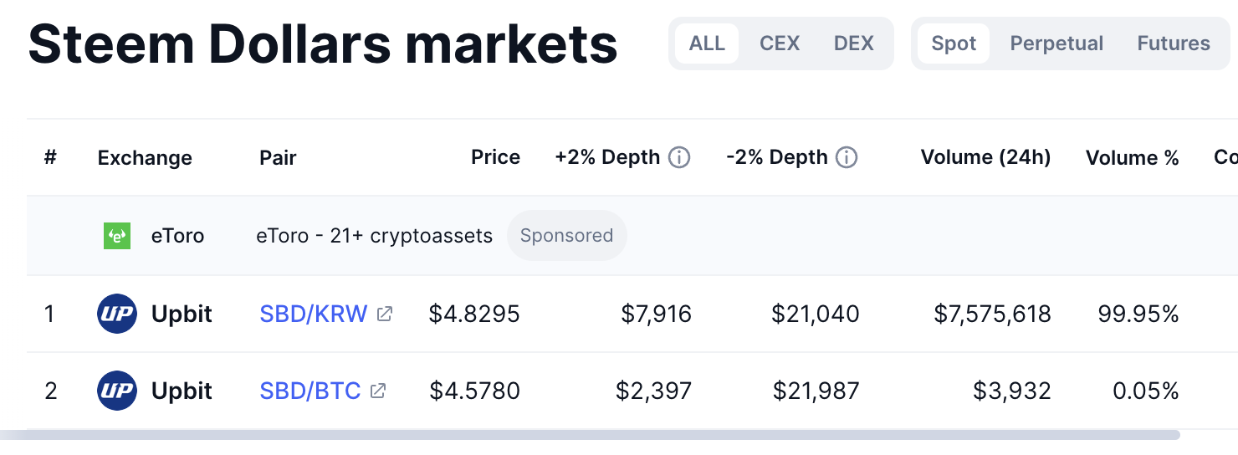Click the eToro green logo icon
Image resolution: width=1238 pixels, height=455 pixels.
coord(116,236)
